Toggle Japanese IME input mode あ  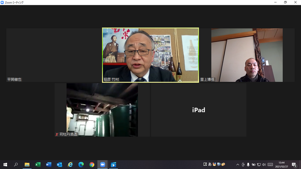coord(210,164)
